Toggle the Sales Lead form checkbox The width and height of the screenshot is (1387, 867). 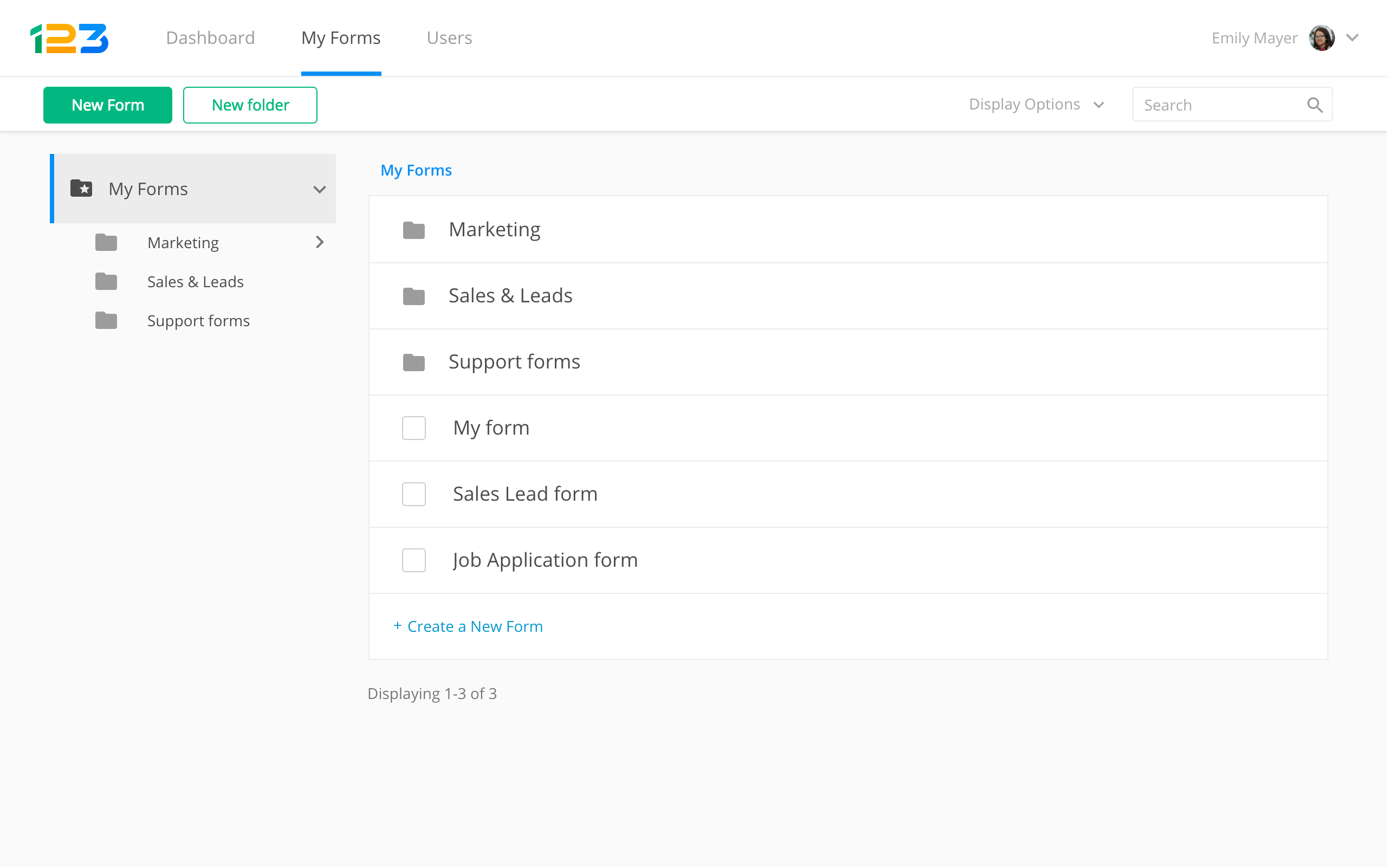(413, 494)
